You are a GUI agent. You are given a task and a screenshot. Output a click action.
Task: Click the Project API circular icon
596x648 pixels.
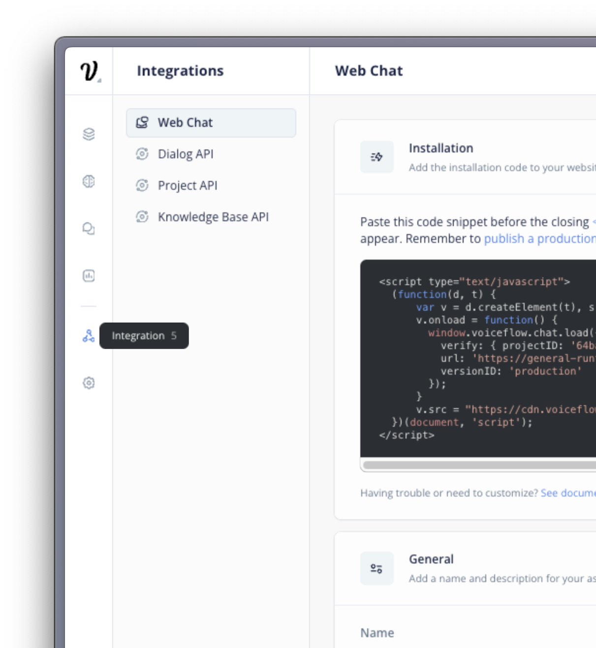click(x=142, y=185)
